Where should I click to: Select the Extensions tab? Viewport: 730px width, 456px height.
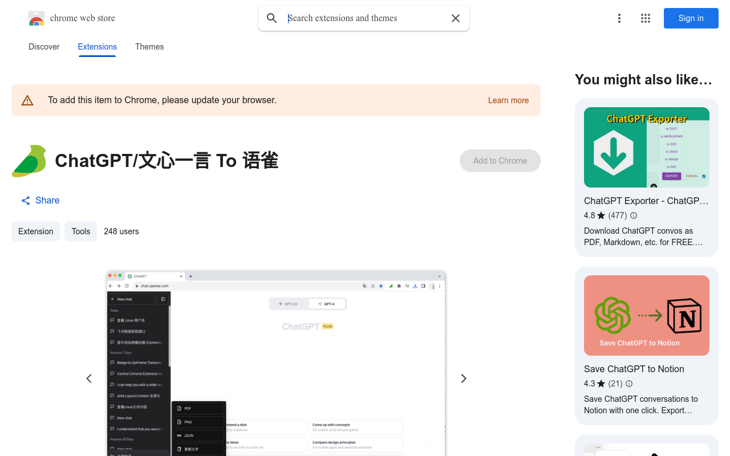[x=97, y=47]
